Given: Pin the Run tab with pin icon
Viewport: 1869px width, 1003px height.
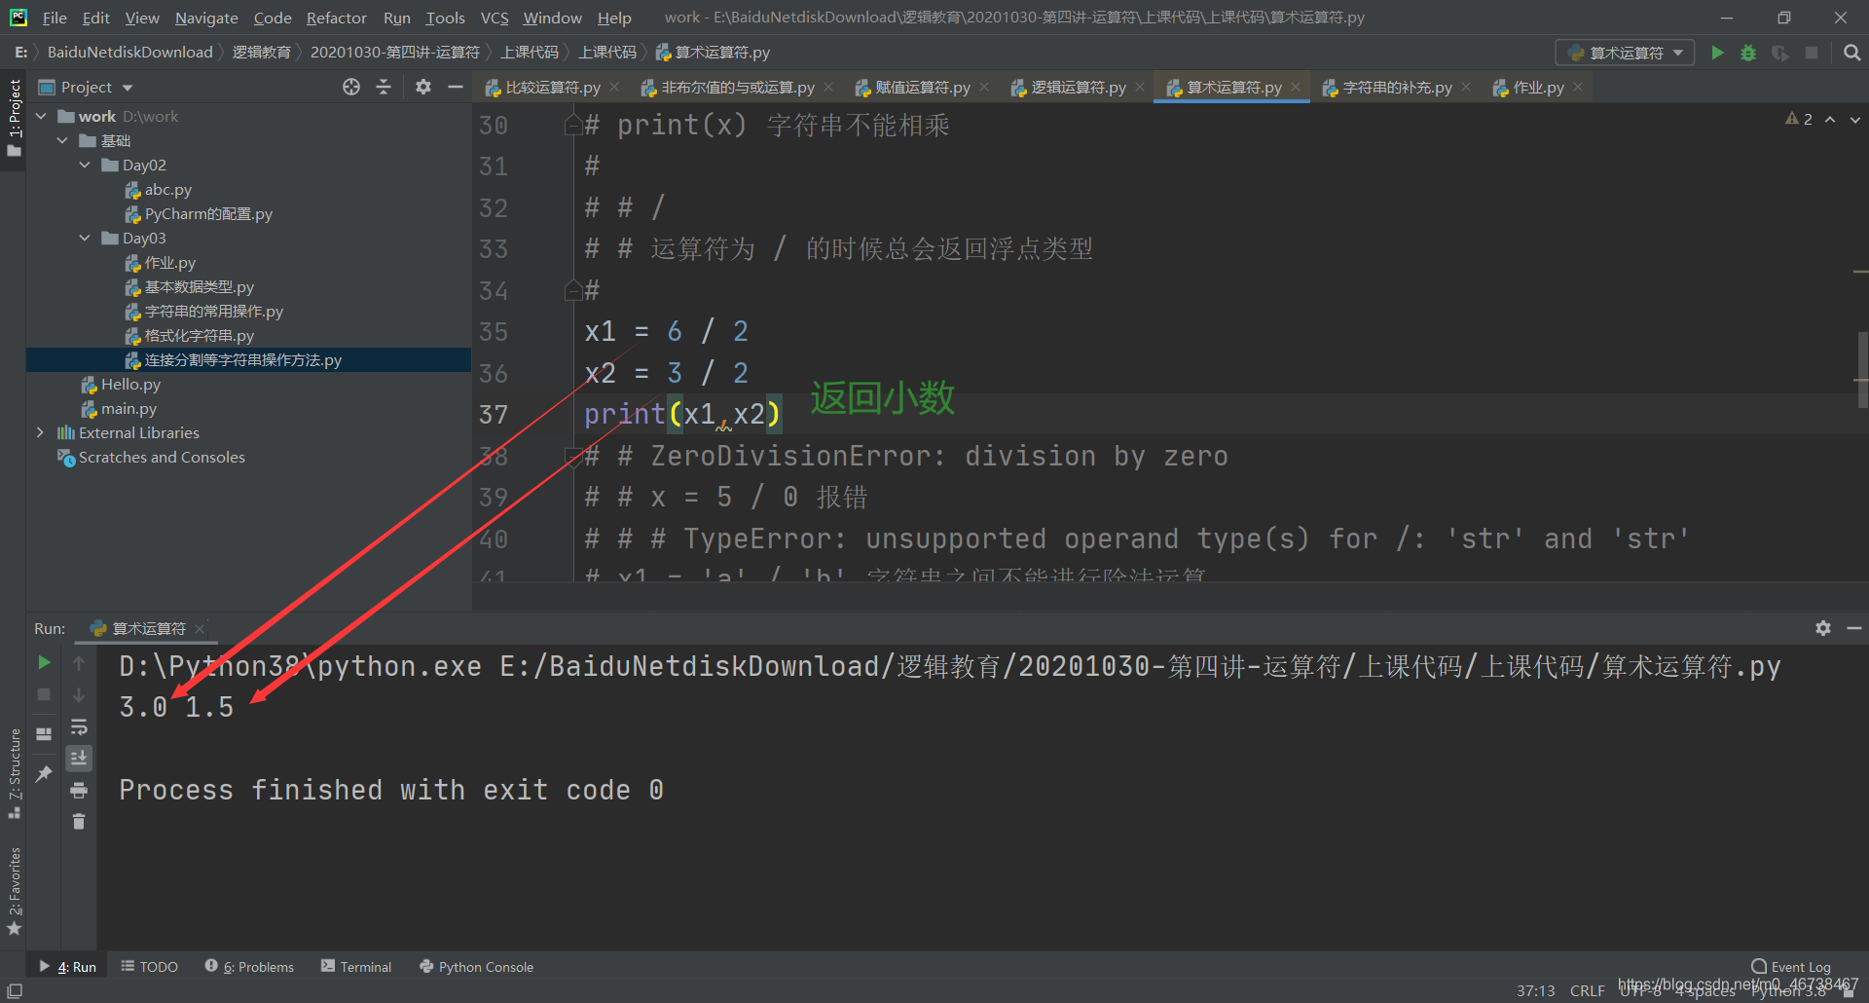Looking at the screenshot, I should 44,774.
